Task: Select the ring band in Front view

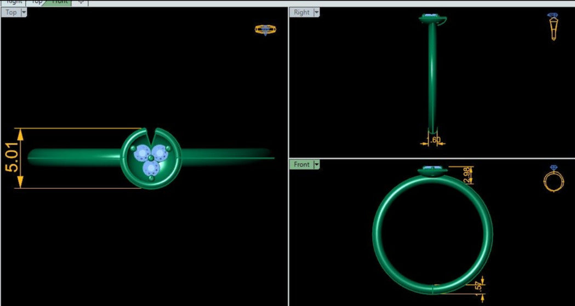Action: tap(378, 230)
